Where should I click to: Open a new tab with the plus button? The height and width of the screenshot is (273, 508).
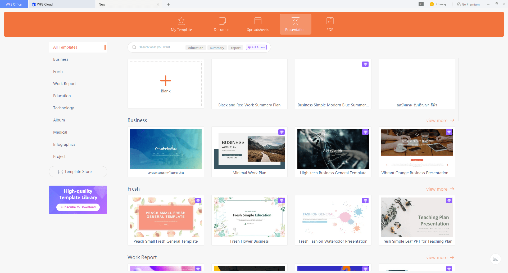click(x=168, y=4)
